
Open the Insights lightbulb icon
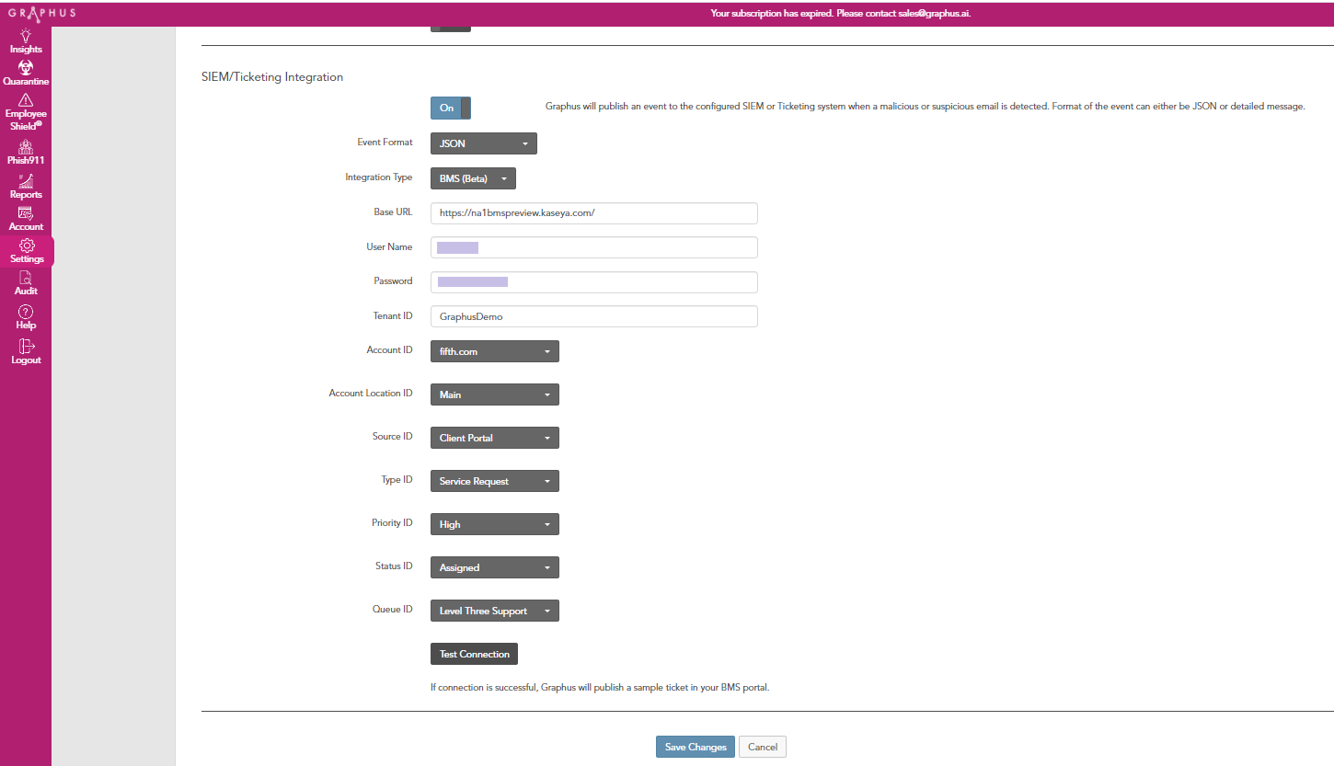[x=26, y=34]
